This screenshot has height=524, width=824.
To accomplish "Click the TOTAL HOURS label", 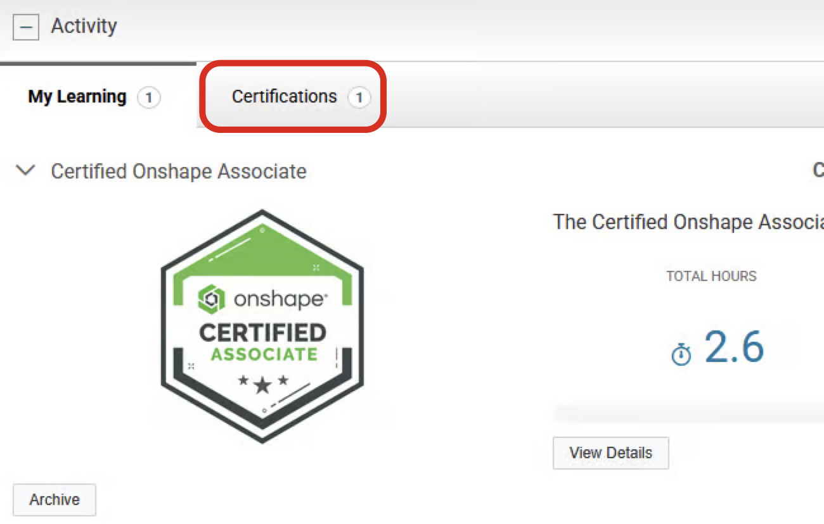I will [x=711, y=276].
